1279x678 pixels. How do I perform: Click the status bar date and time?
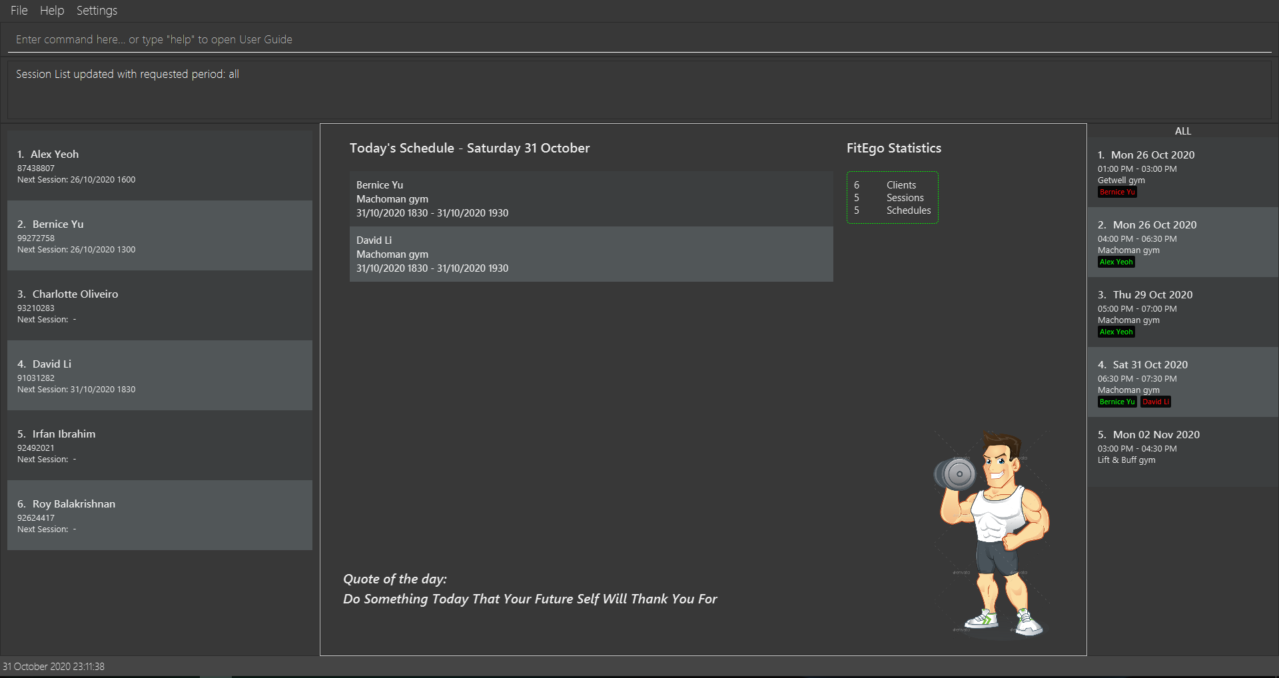coord(53,666)
